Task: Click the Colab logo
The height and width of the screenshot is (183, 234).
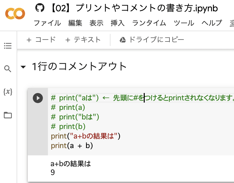Action: point(15,14)
